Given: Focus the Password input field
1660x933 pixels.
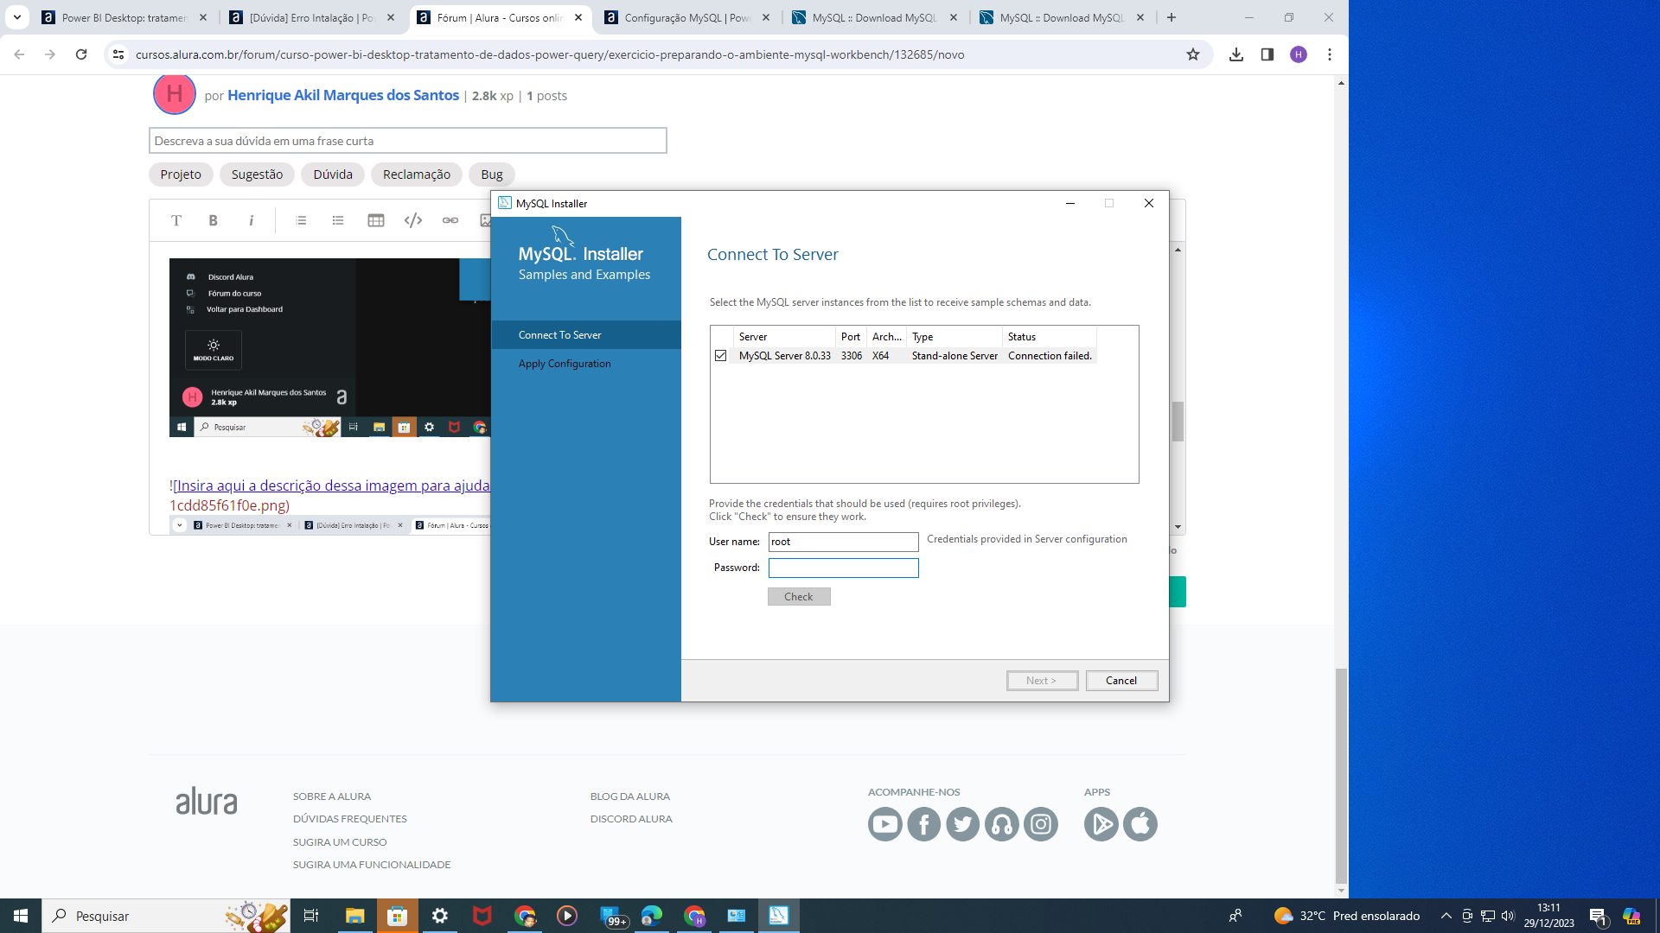Looking at the screenshot, I should coord(844,568).
